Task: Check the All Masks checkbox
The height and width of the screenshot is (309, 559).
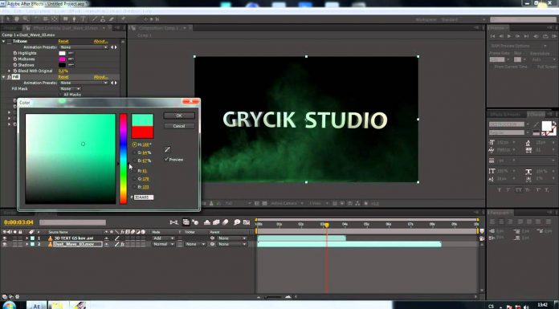Action: pyautogui.click(x=61, y=95)
